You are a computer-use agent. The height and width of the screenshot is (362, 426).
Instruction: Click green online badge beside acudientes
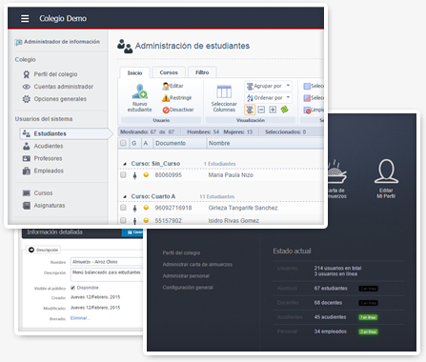368,317
